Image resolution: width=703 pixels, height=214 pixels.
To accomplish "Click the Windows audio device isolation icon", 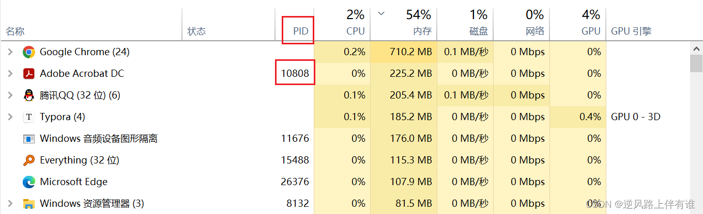I will [28, 139].
